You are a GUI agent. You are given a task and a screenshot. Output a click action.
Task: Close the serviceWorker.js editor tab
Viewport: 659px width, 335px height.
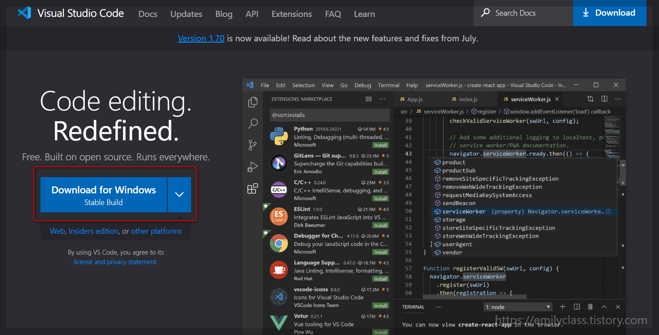pos(557,99)
